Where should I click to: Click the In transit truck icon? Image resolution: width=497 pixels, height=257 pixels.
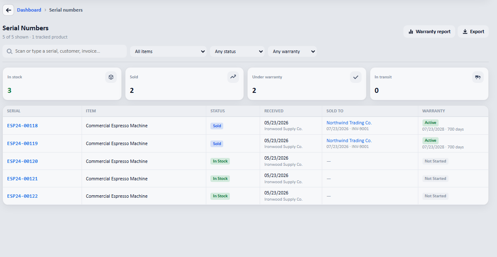(478, 77)
